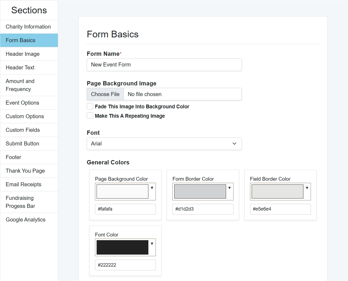Screen dimensions: 348x281
Task: Click the Form Border Color gray swatch
Action: [200, 191]
